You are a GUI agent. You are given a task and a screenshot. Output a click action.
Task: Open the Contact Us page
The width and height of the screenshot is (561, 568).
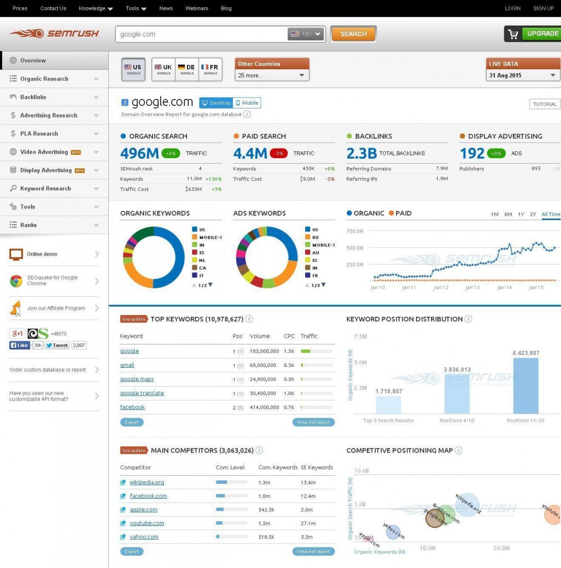tap(53, 8)
